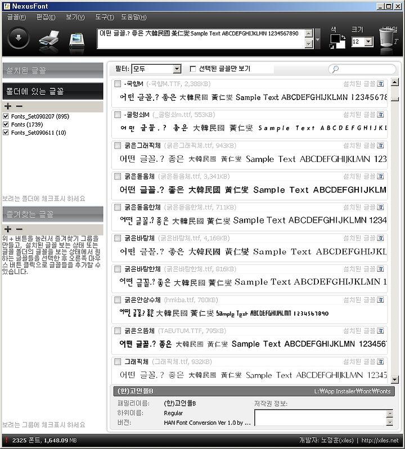Screen dimensions: 405x449
Task: Open the 필터 모두 dropdown
Action: [177, 69]
